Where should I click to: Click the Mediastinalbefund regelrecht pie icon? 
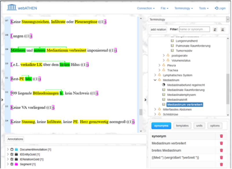click(x=164, y=85)
